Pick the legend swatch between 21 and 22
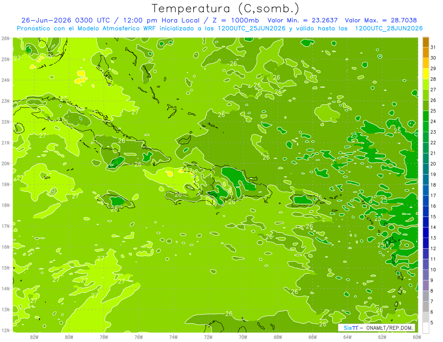Screen dimensions: 443x342 pyautogui.click(x=426, y=148)
